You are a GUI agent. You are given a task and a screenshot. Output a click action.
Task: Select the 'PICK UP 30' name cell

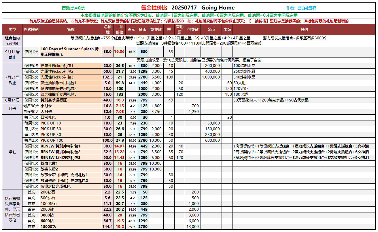point(71,129)
